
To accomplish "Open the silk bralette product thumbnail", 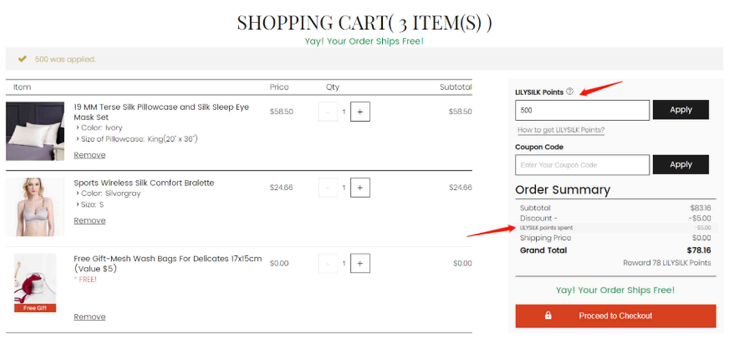I will tap(35, 207).
